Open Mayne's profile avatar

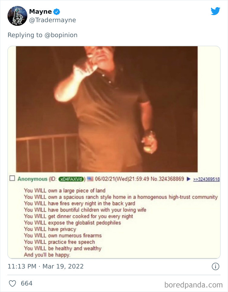point(17,16)
